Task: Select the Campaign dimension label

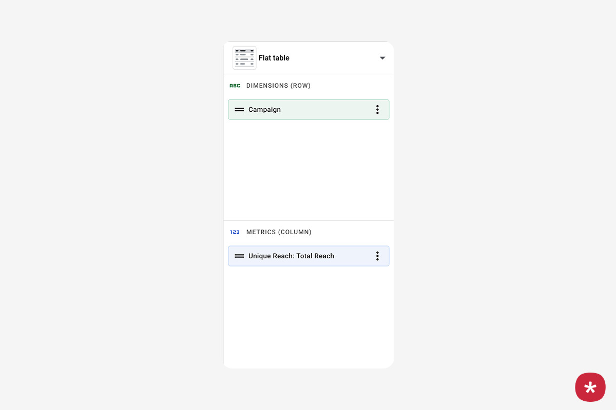Action: [264, 110]
